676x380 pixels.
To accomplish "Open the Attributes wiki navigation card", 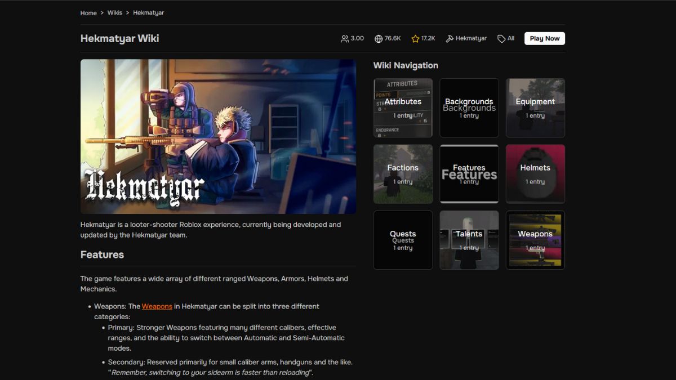I will coord(403,108).
